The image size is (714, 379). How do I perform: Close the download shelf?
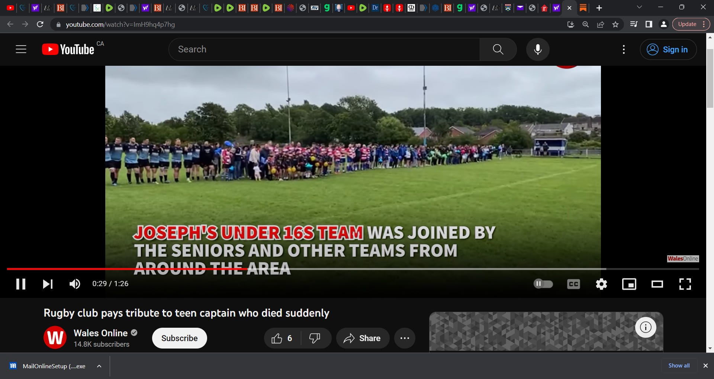pyautogui.click(x=705, y=366)
